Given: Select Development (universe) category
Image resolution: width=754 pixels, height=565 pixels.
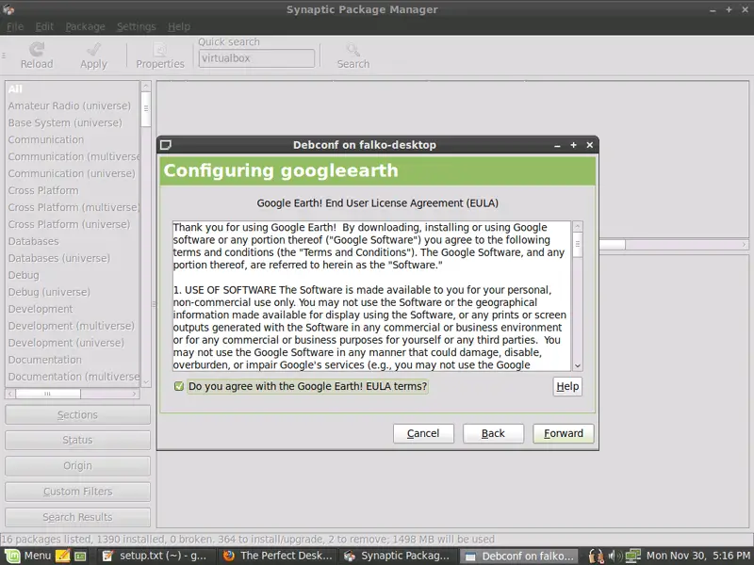Looking at the screenshot, I should (73, 343).
